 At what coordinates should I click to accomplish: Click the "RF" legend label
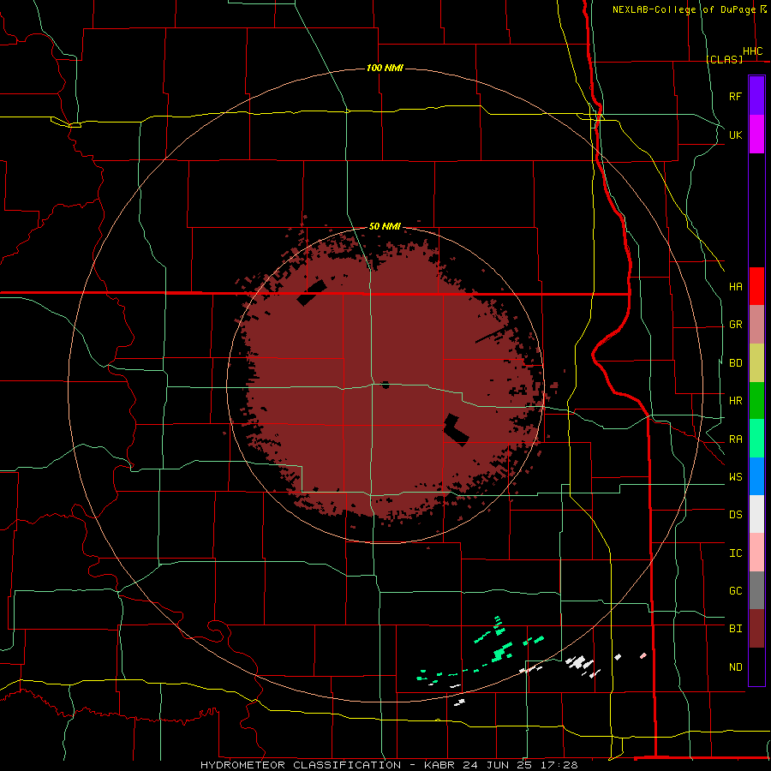pos(735,96)
